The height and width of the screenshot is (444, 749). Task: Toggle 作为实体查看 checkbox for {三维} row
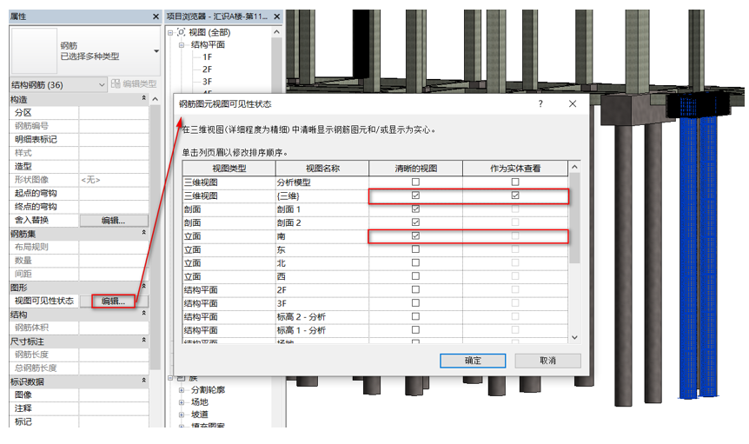(515, 195)
